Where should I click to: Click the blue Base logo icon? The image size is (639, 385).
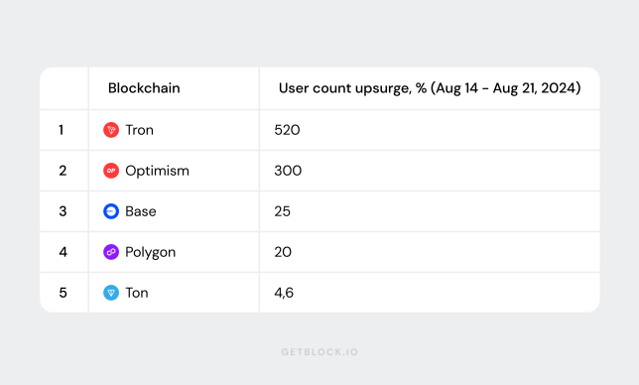[x=111, y=211]
